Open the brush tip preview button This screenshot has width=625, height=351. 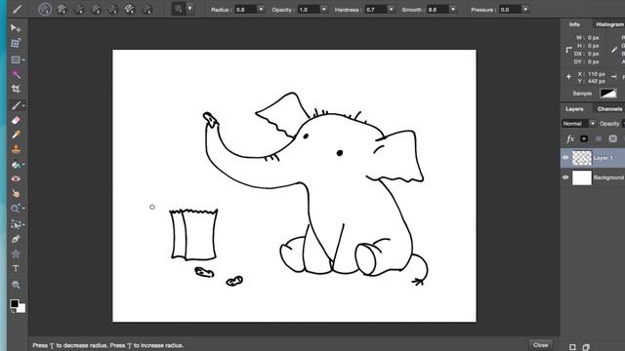179,9
